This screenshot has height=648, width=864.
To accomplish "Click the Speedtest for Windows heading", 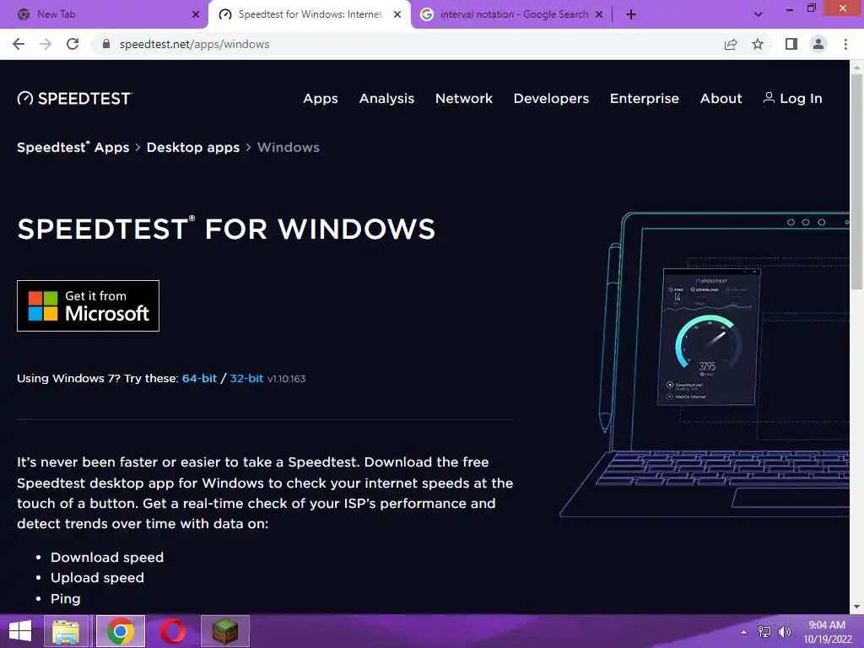I will point(226,229).
